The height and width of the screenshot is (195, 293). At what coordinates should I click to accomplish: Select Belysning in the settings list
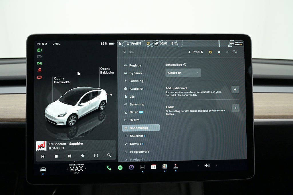click(x=136, y=105)
